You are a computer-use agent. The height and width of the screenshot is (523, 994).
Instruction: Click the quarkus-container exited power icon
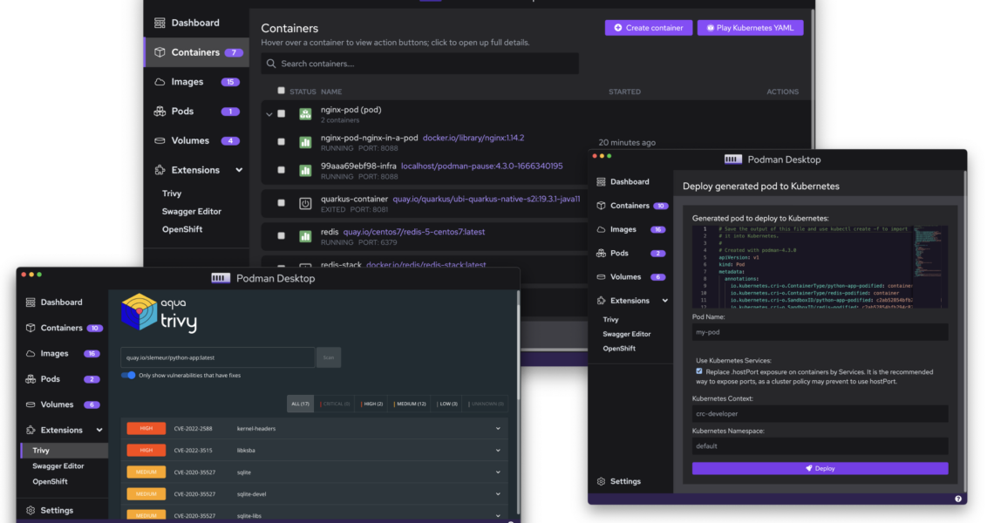[305, 203]
